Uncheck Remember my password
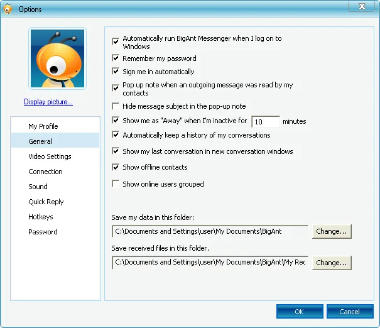This screenshot has width=380, height=328. coord(116,58)
